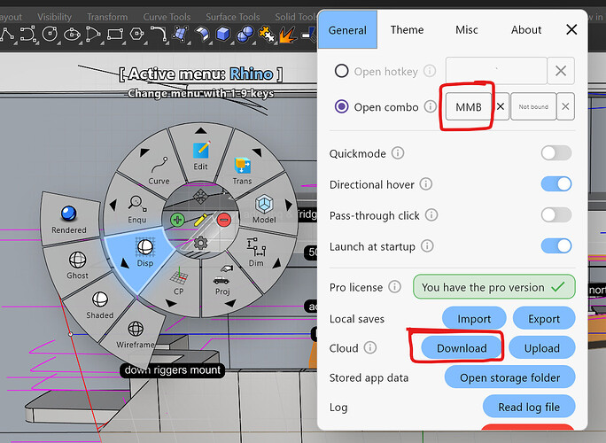Viewport: 606px width, 443px height.
Task: Select the Polyline tool in Rhino toolbar
Action: (6, 34)
